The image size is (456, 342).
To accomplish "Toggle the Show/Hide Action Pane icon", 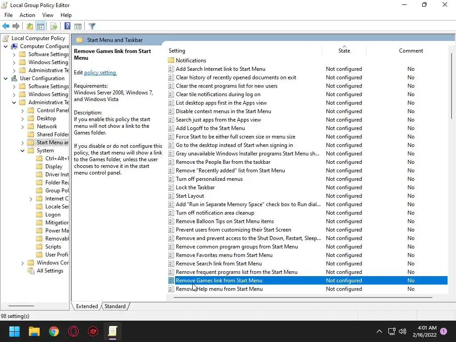I will click(x=78, y=26).
